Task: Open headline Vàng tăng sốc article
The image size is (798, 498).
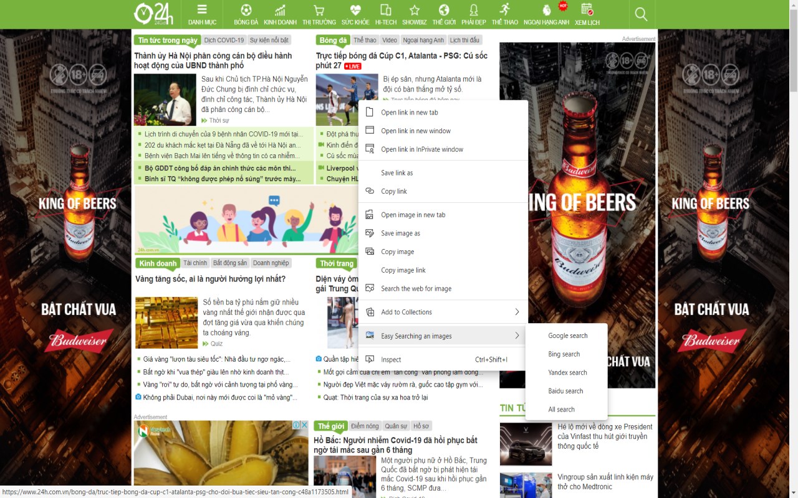Action: [x=211, y=279]
